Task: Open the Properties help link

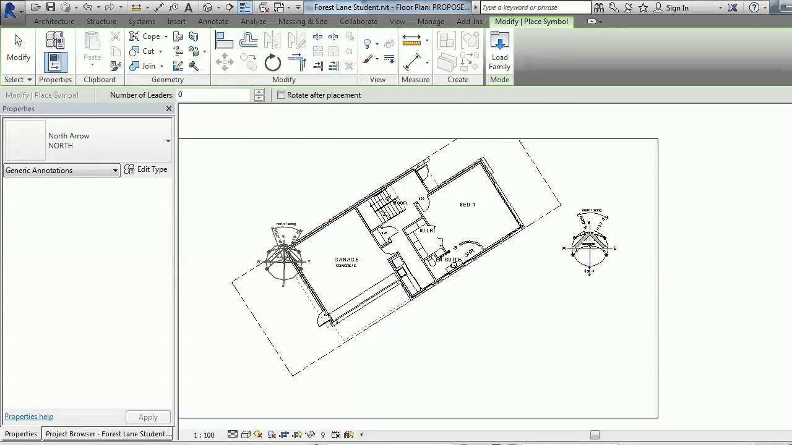Action: (28, 417)
